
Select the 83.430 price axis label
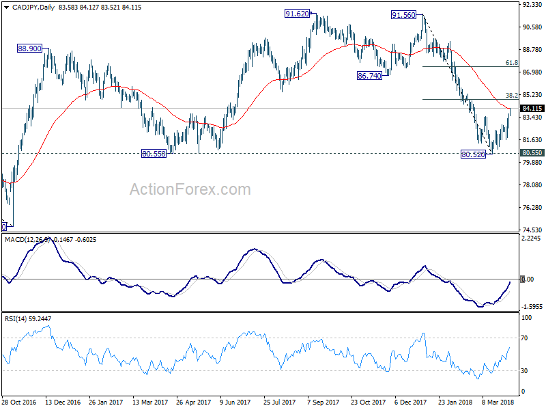(x=532, y=117)
